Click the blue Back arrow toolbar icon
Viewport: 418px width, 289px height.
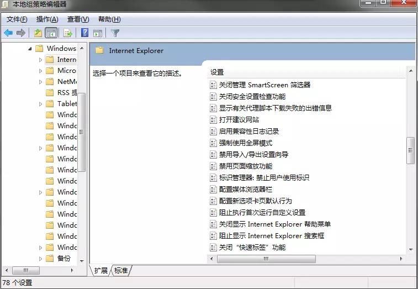[8, 33]
